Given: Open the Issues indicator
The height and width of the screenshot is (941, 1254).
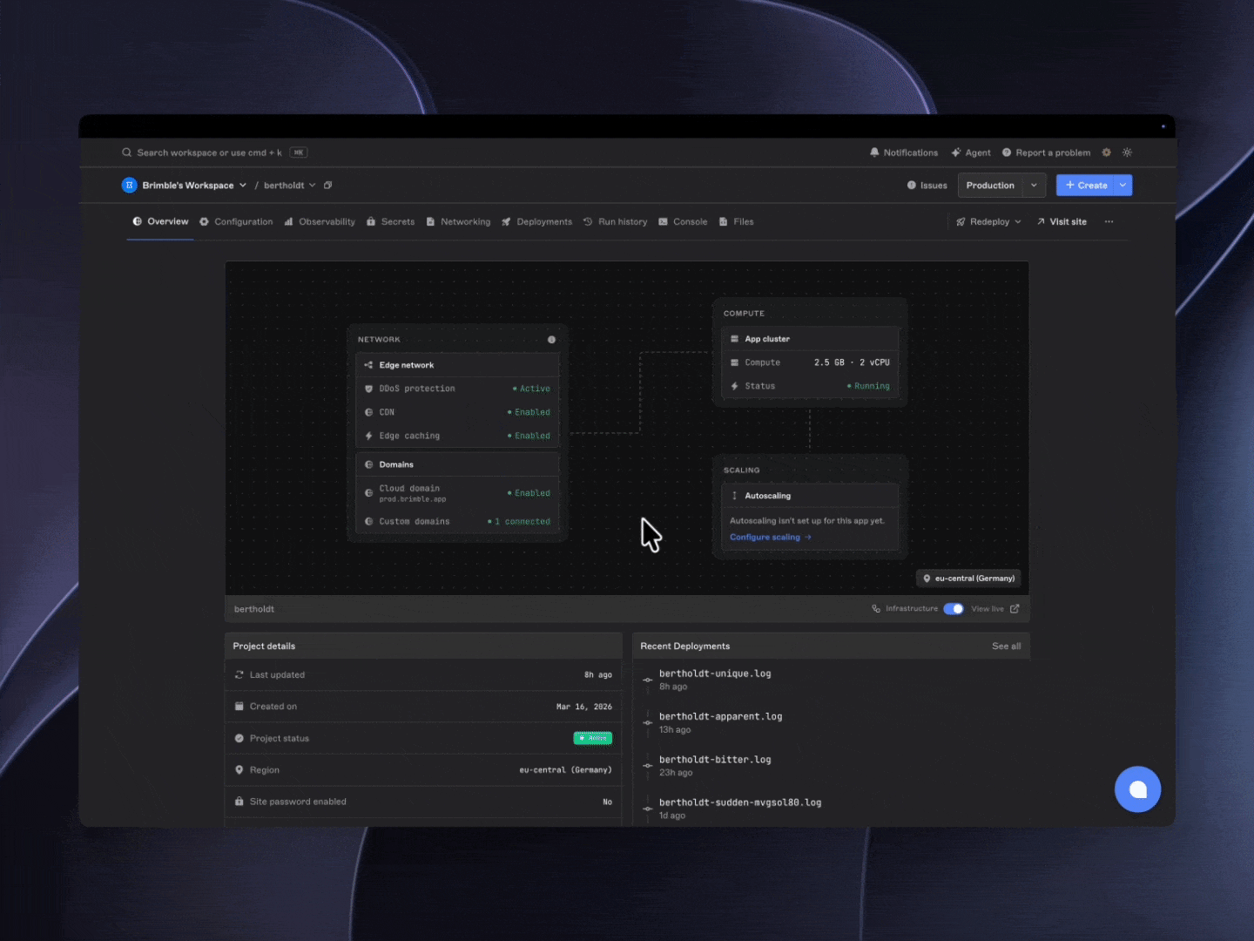Looking at the screenshot, I should [x=927, y=186].
